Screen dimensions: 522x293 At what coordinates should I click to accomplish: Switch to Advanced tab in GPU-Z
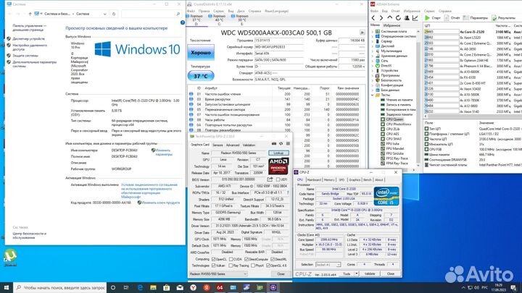[x=233, y=145]
